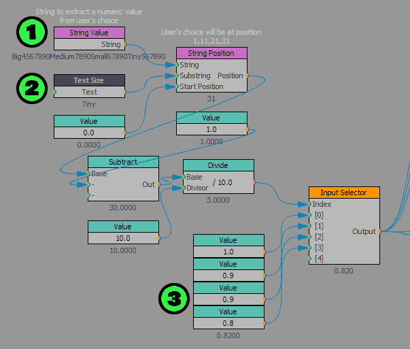The width and height of the screenshot is (410, 349).
Task: Click the 3.0000 result under Divide
Action: coord(218,200)
